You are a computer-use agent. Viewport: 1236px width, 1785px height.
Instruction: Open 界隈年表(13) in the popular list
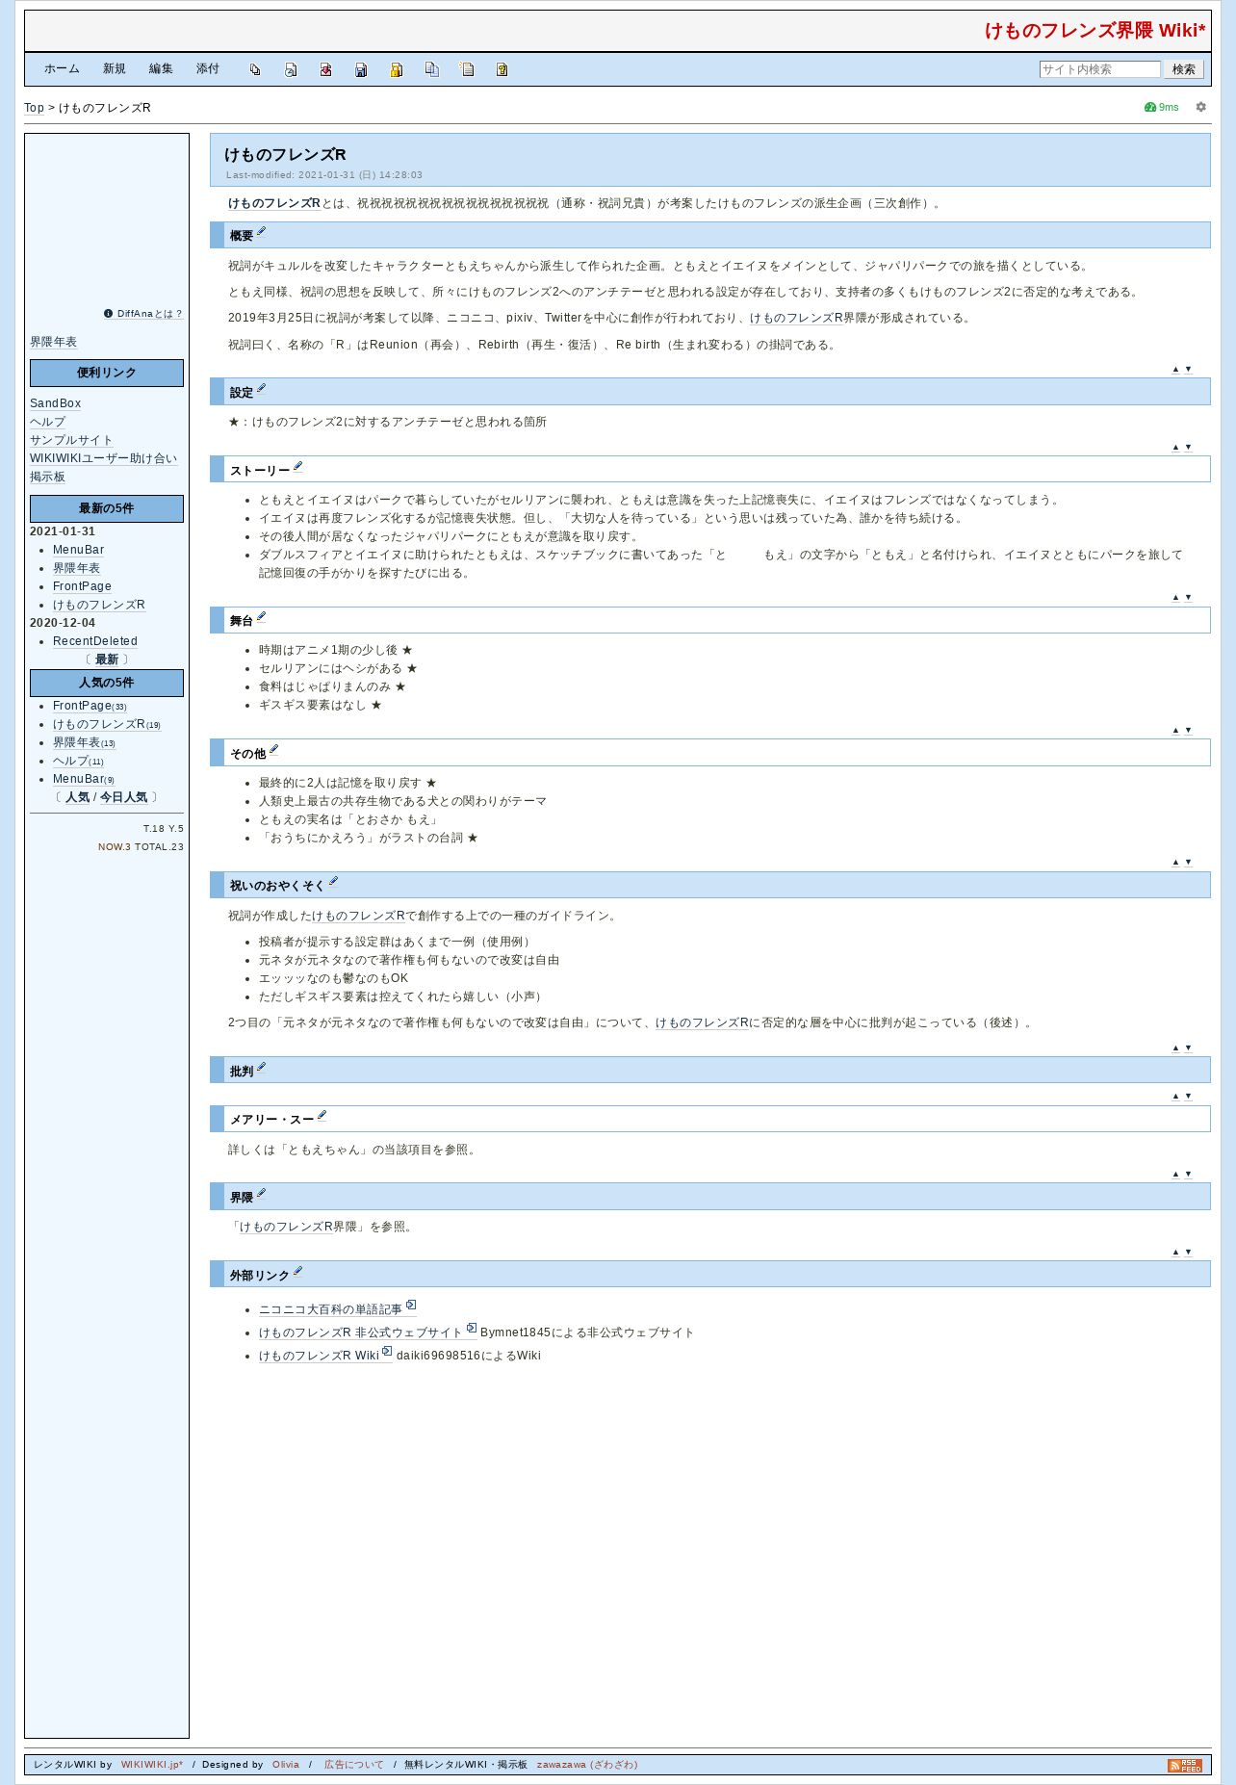coord(84,743)
